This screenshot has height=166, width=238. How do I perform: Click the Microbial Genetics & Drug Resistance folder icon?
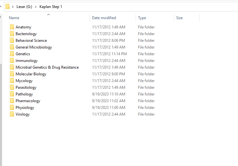12,67
